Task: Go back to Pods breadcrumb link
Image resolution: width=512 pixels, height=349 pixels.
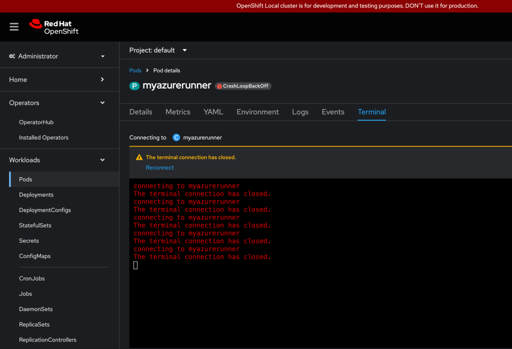Action: [x=135, y=70]
